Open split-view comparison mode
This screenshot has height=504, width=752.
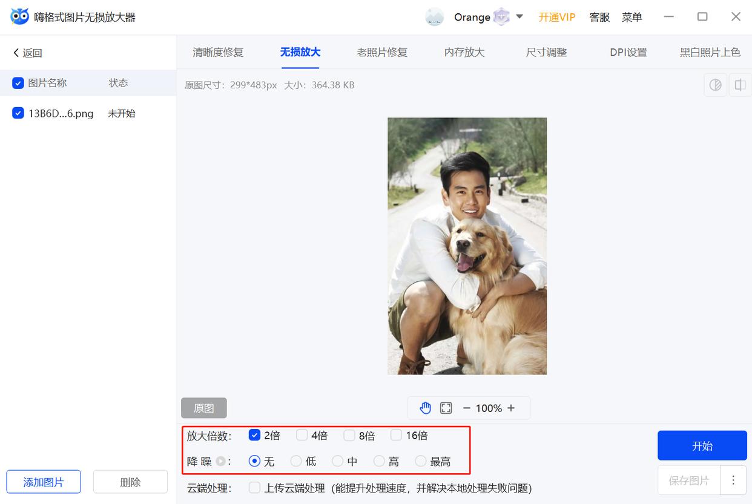(739, 85)
